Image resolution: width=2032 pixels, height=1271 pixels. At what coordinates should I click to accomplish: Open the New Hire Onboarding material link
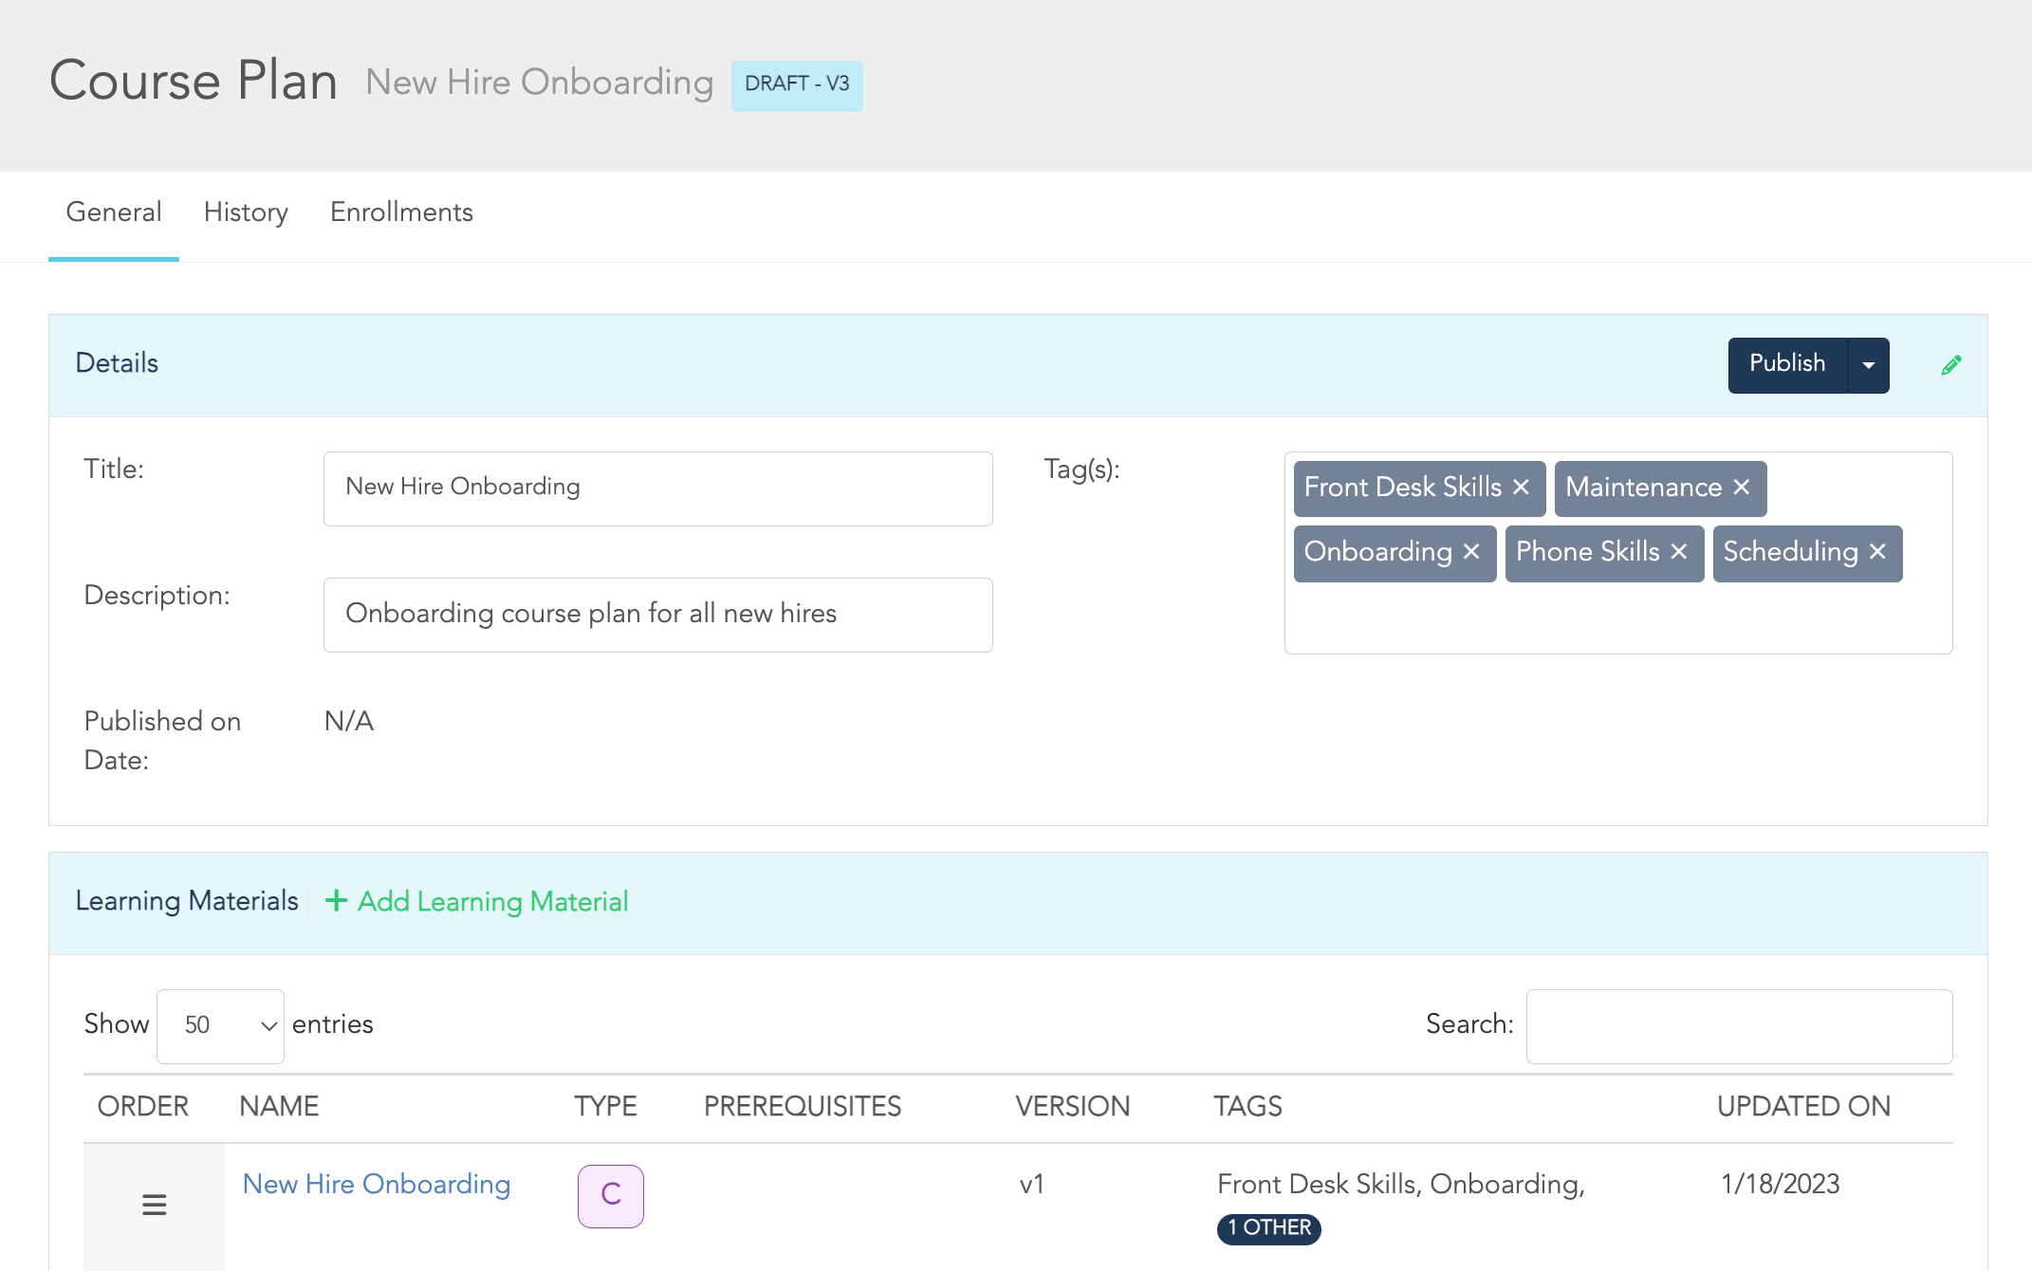click(x=377, y=1184)
